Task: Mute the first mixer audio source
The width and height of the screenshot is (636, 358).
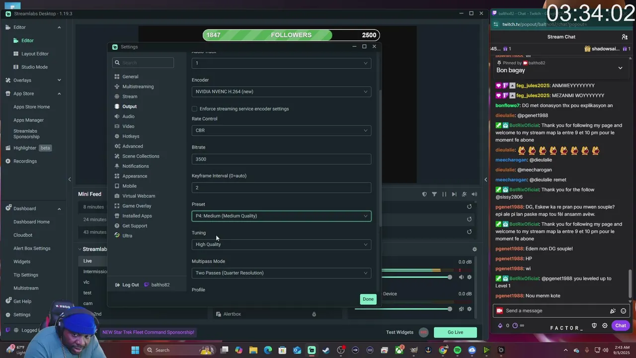Action: coord(461,277)
